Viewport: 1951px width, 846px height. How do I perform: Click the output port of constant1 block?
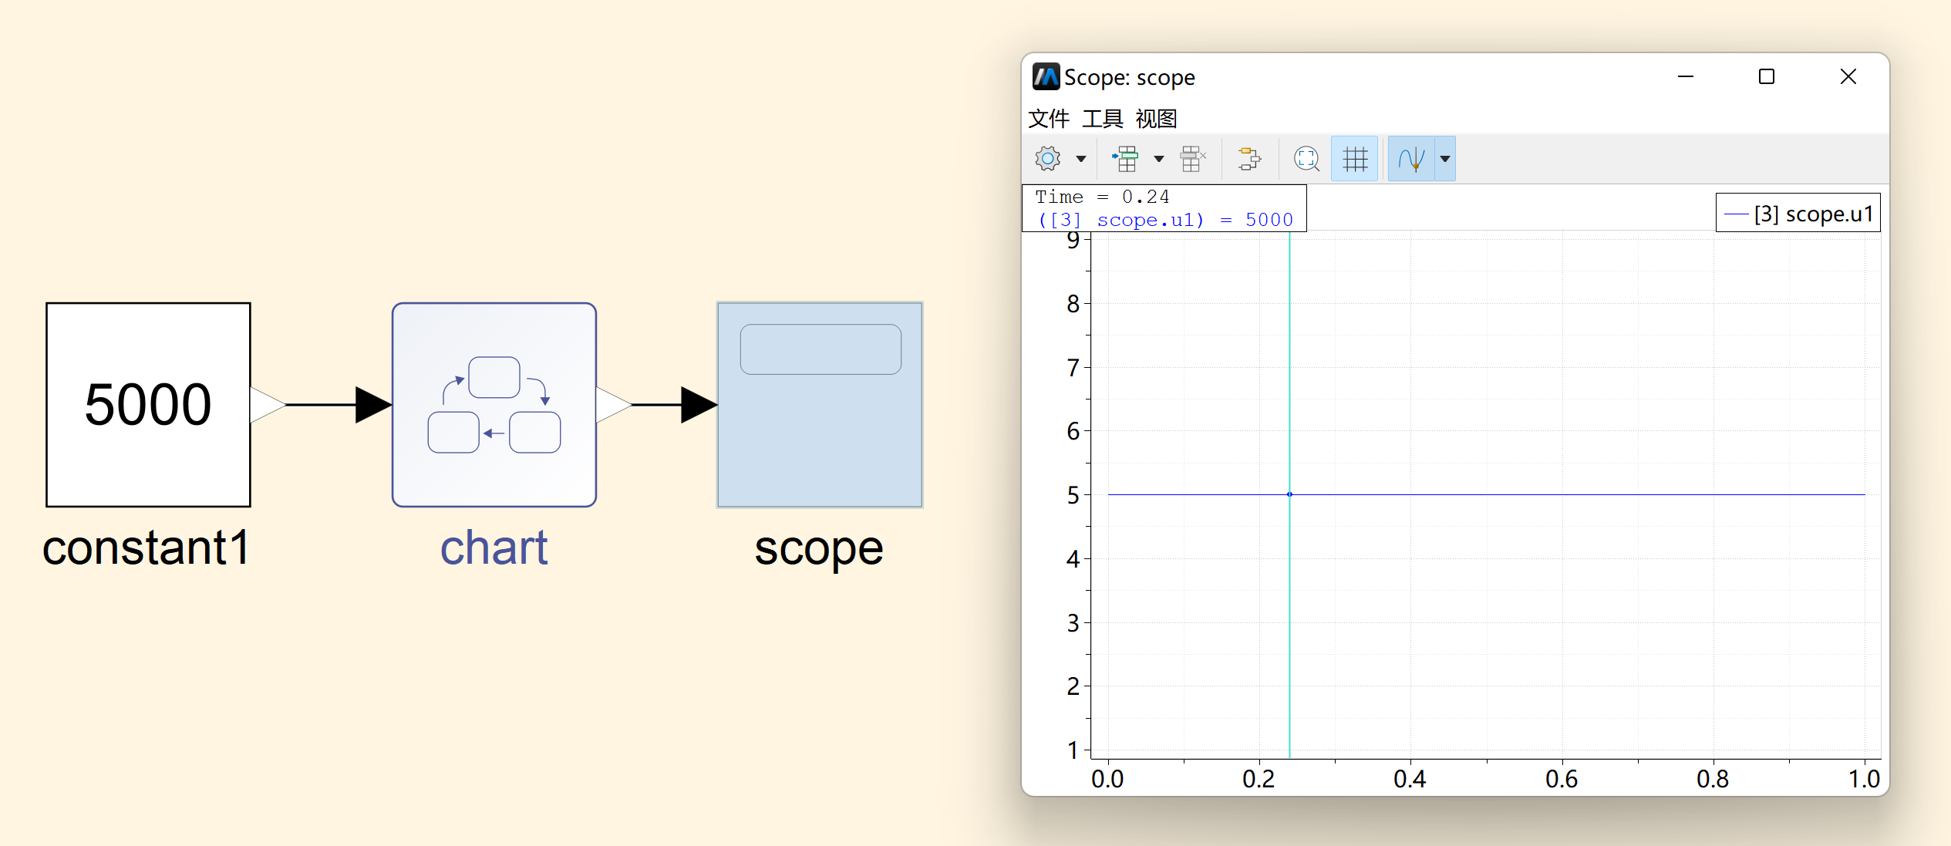[268, 405]
